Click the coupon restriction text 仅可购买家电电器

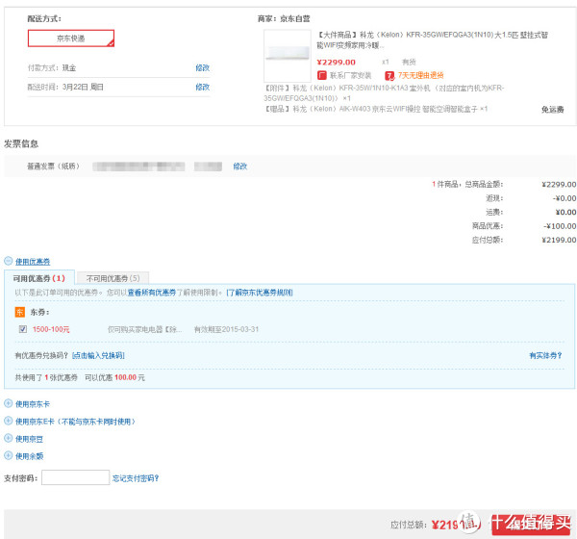144,329
